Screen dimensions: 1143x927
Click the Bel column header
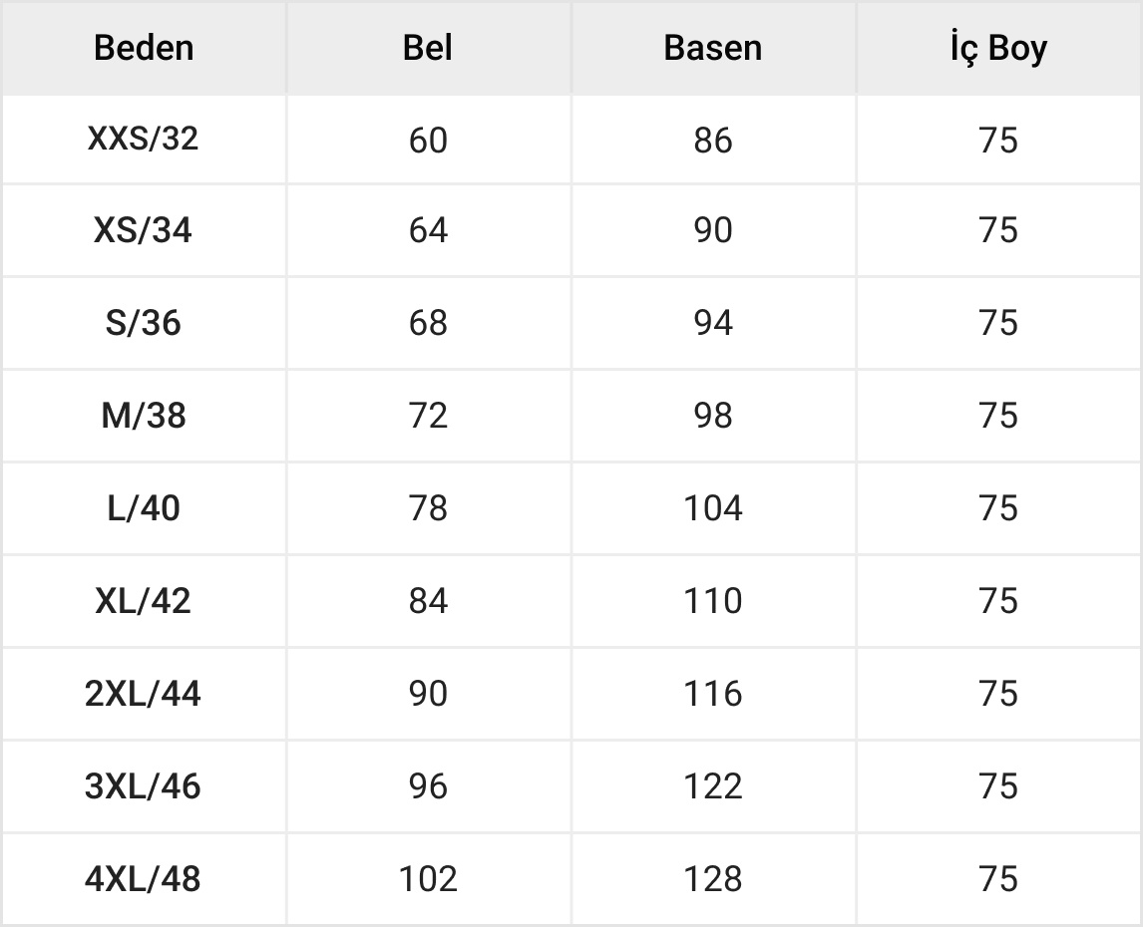click(428, 48)
